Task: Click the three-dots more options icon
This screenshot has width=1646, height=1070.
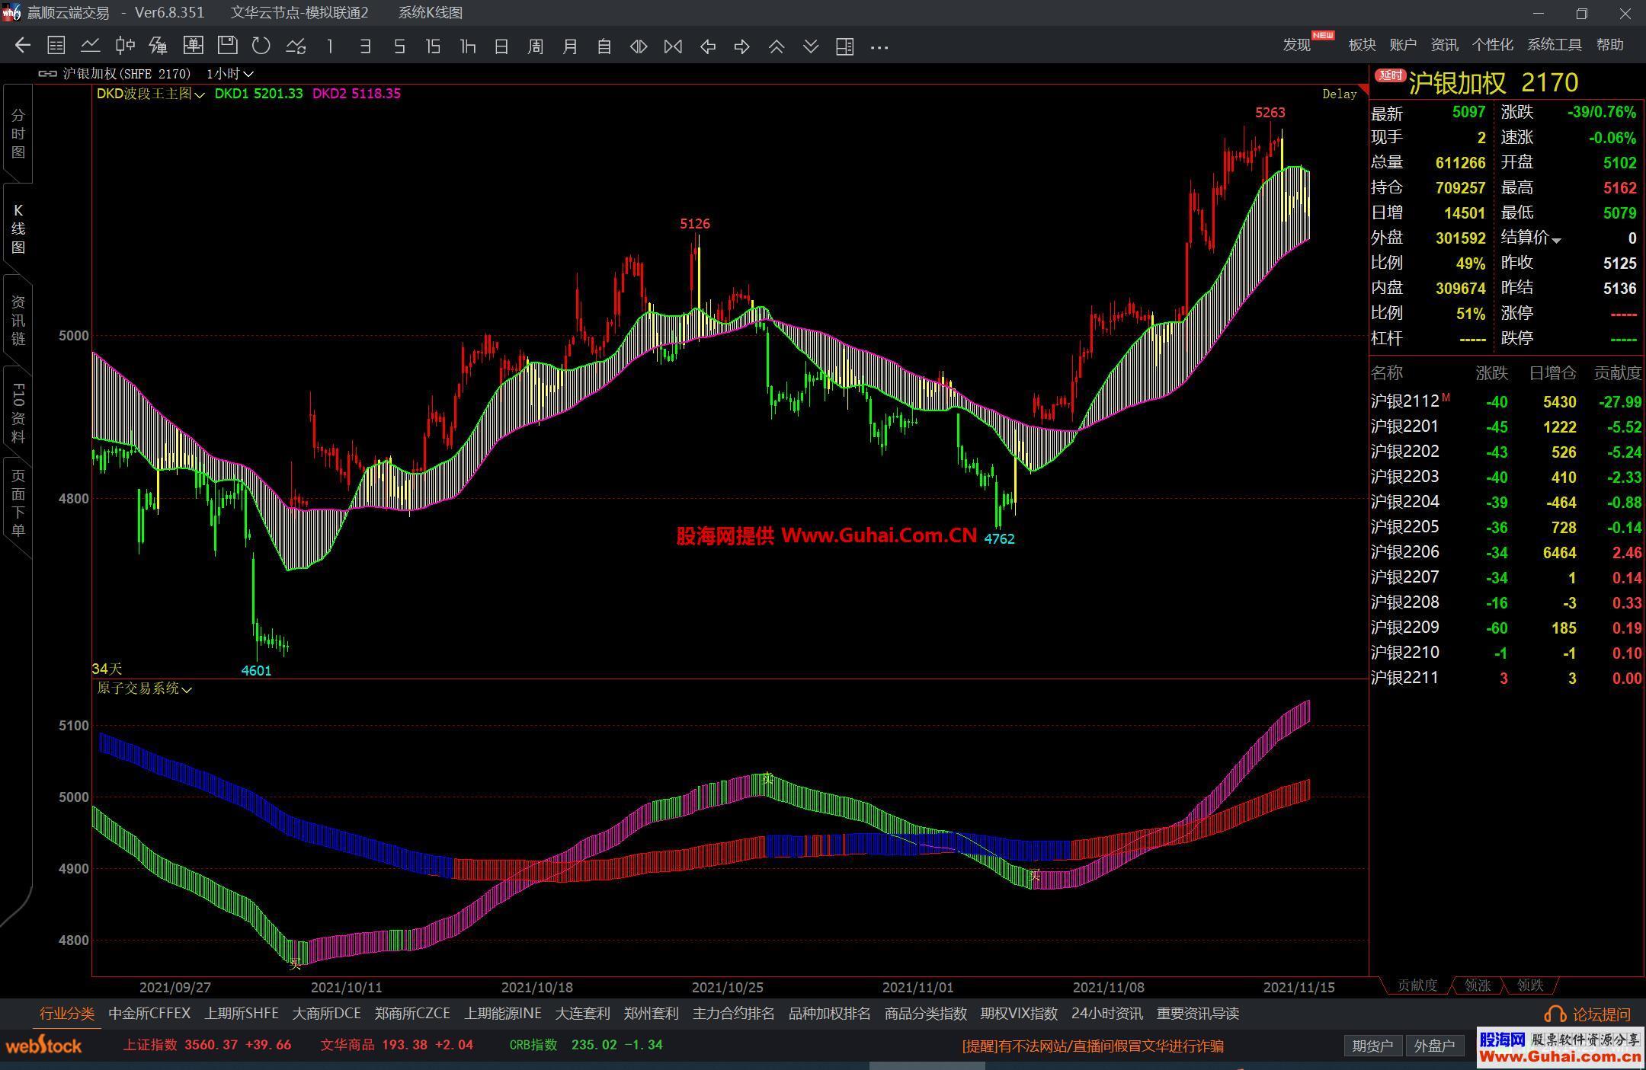Action: (x=879, y=47)
